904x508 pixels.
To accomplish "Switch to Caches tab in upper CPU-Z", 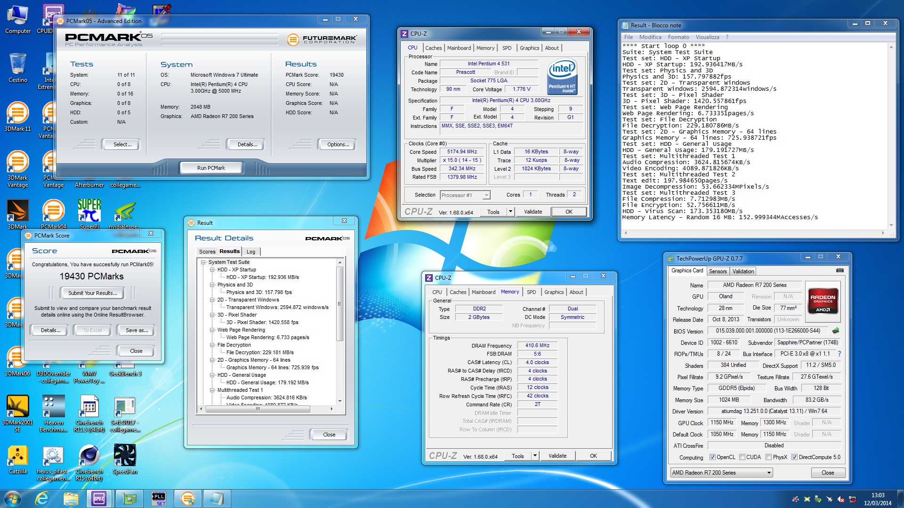I will [433, 48].
